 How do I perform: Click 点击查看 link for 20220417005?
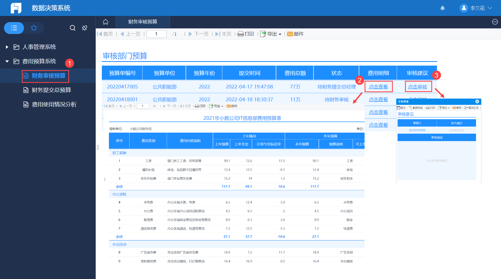[378, 87]
